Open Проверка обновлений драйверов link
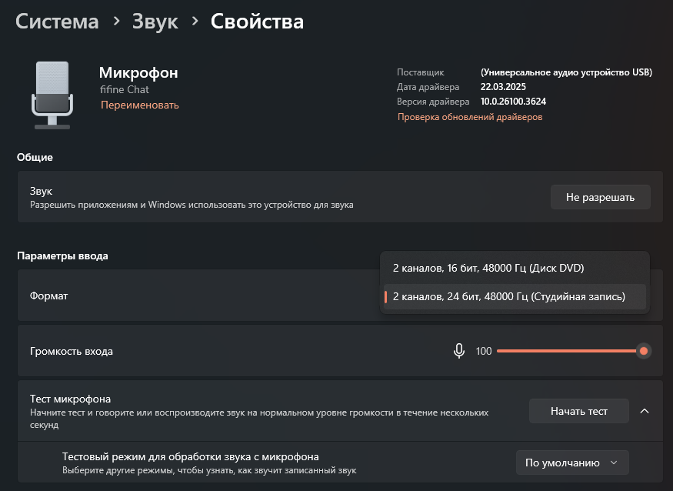The width and height of the screenshot is (673, 491). tap(470, 117)
